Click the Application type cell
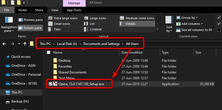Viewport: 222px width, 110px height. (170, 84)
